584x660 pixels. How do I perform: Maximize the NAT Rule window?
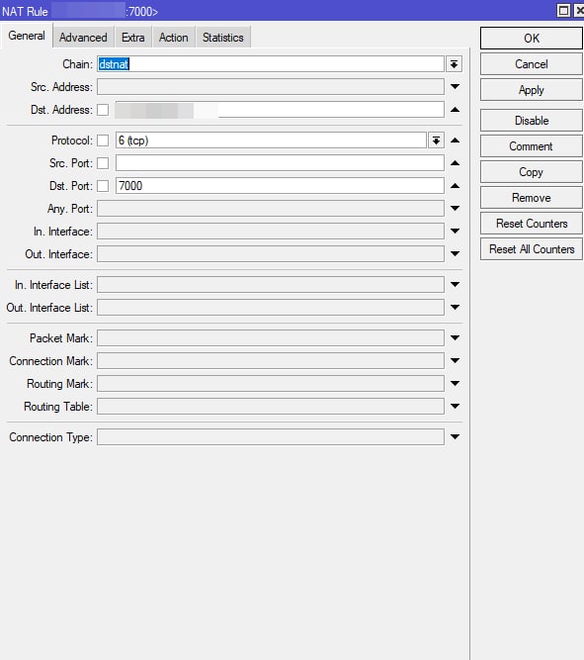click(563, 11)
